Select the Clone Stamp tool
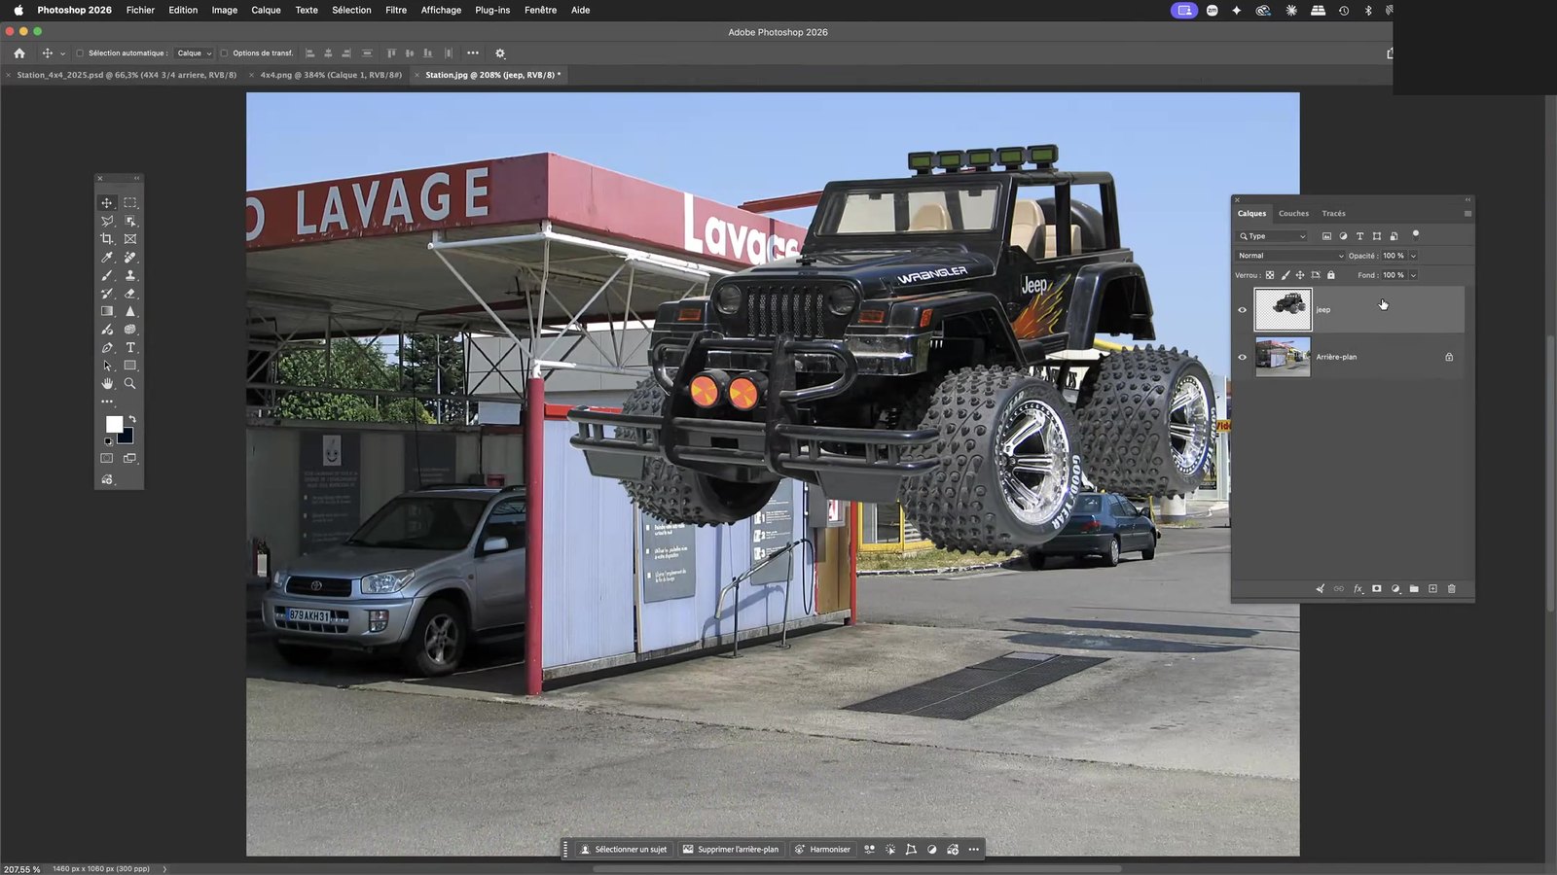This screenshot has height=875, width=1557. [129, 276]
